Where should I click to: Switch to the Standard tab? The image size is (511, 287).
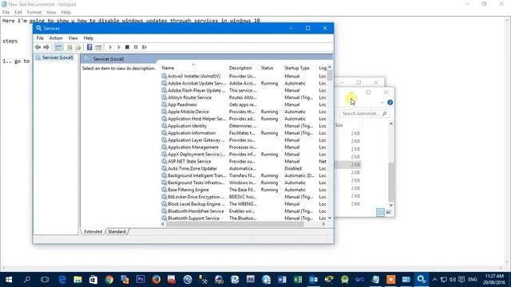[x=117, y=232]
